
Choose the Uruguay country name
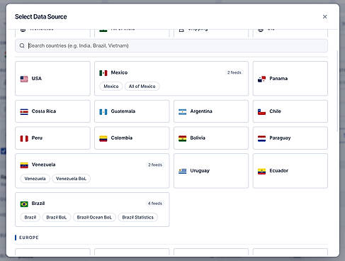[x=200, y=171]
